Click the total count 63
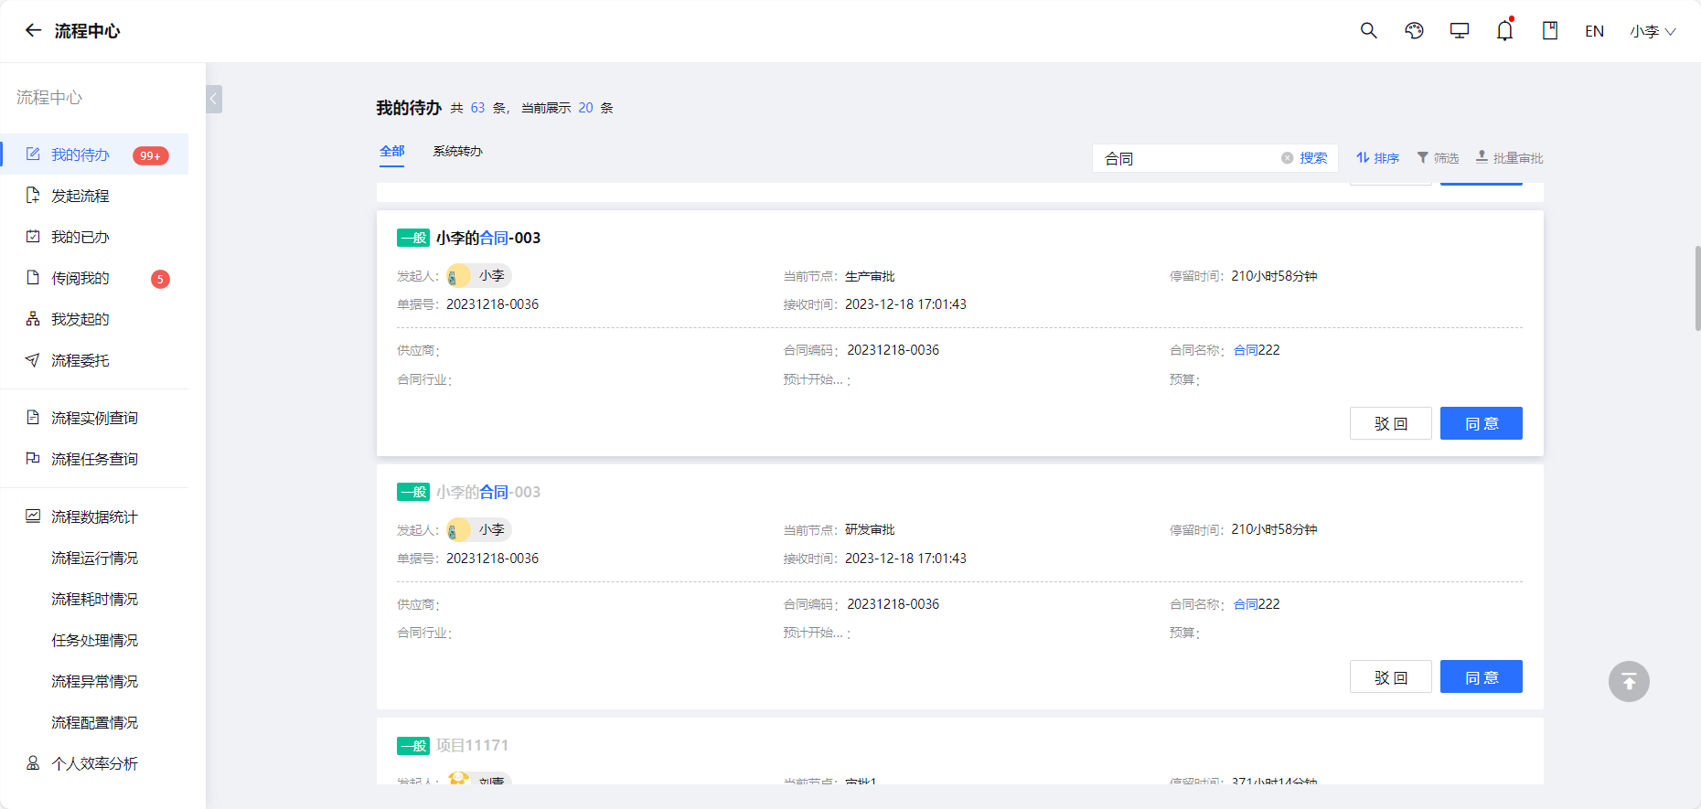The image size is (1701, 809). click(x=477, y=108)
